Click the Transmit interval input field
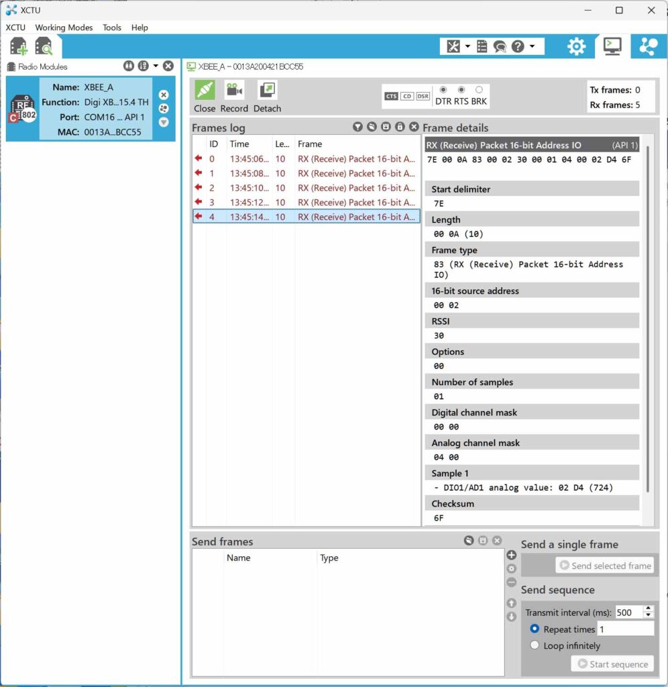The height and width of the screenshot is (687, 668). [x=629, y=612]
